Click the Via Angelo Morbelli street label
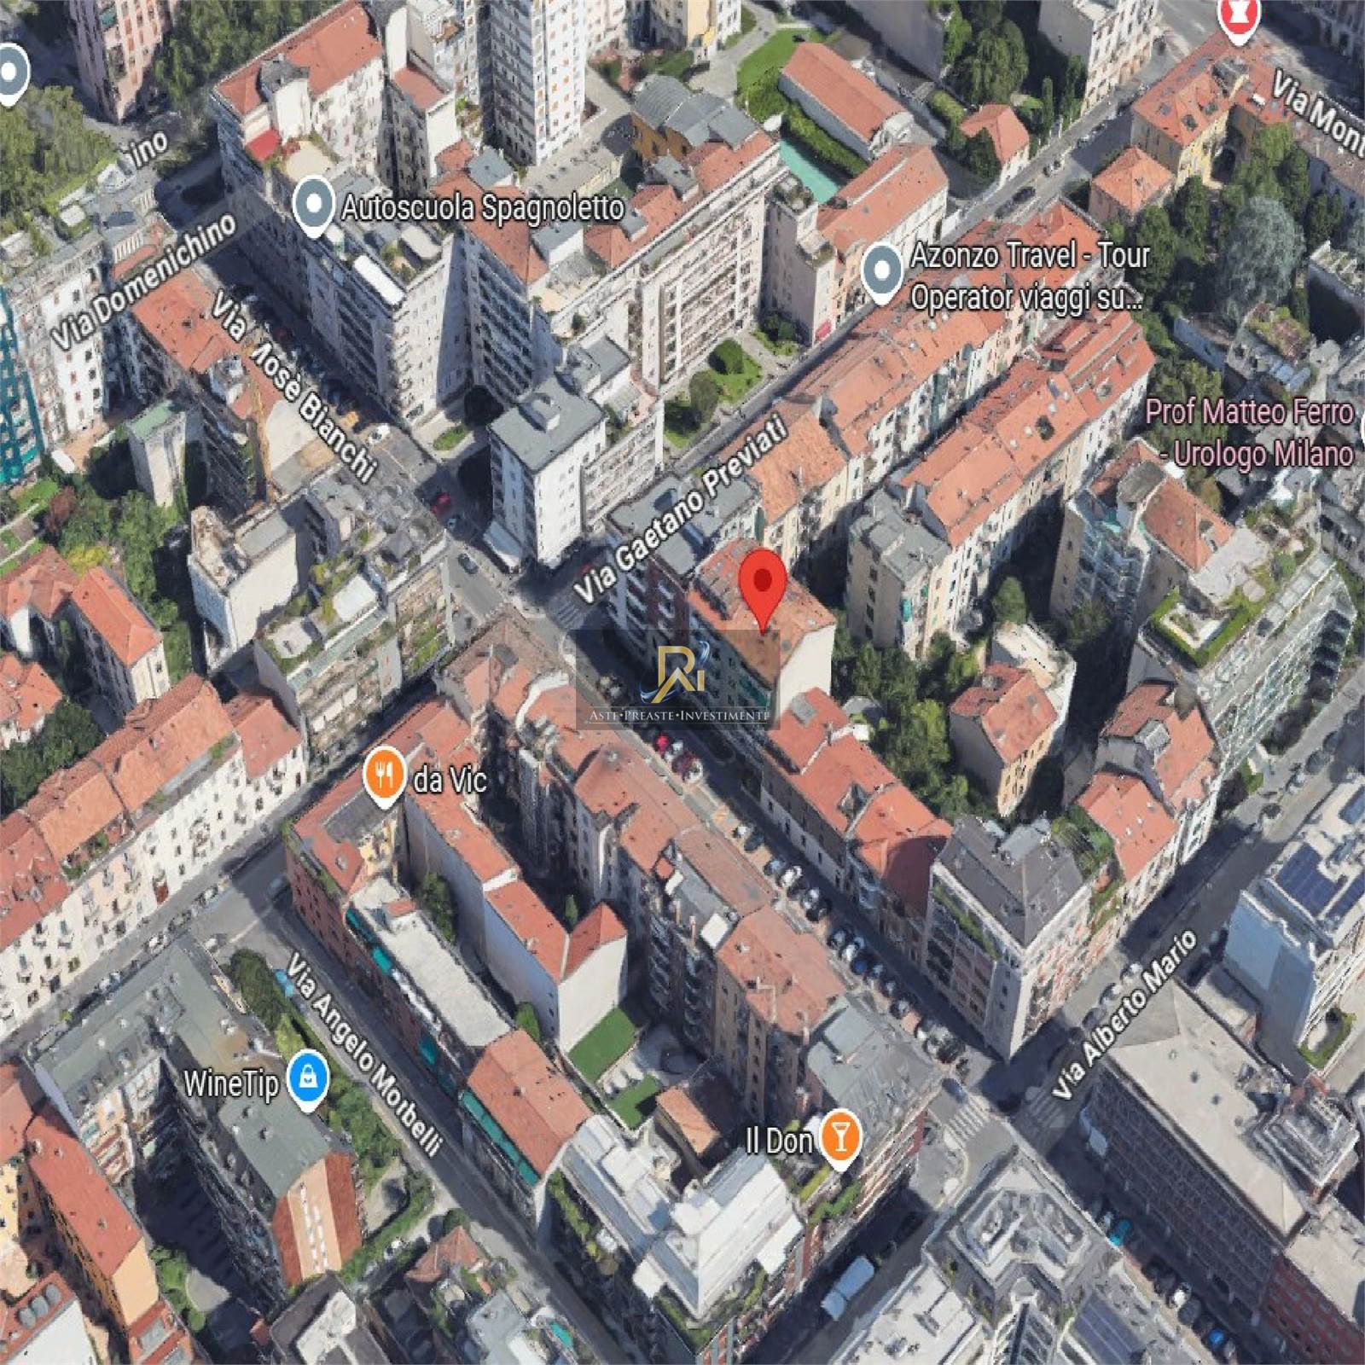 [x=364, y=1054]
